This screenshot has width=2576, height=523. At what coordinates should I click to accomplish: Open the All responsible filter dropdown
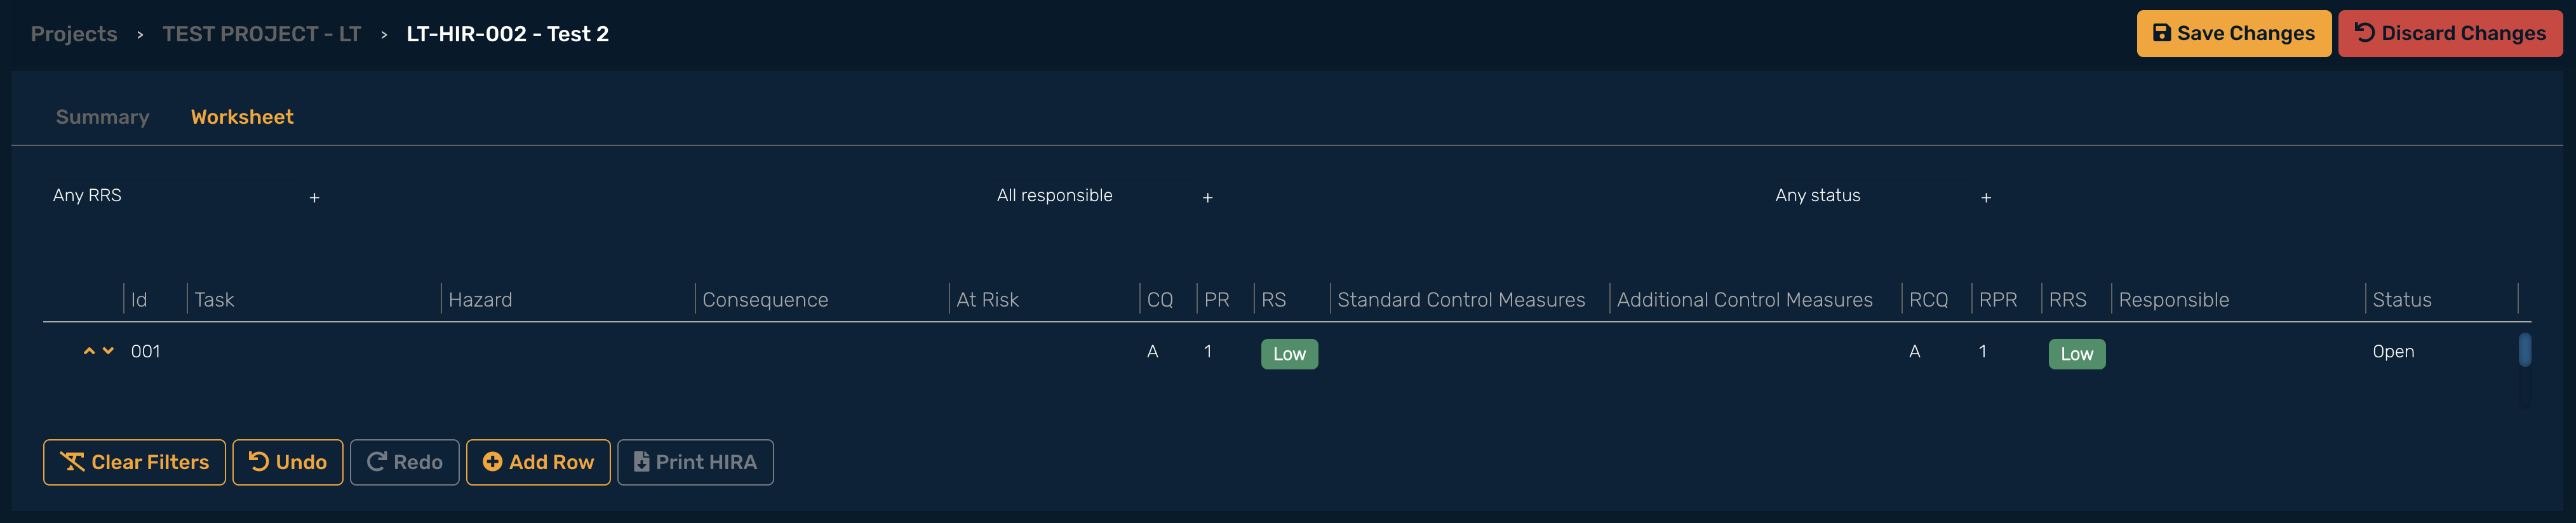coord(1104,196)
